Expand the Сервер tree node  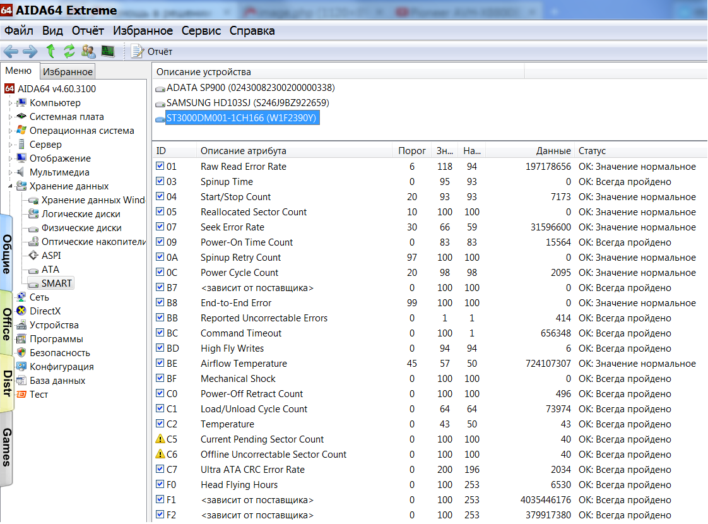10,145
